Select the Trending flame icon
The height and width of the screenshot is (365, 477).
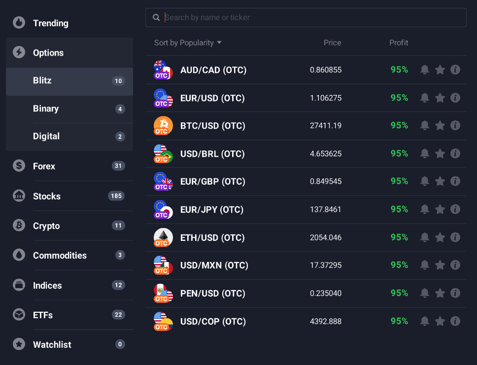19,23
